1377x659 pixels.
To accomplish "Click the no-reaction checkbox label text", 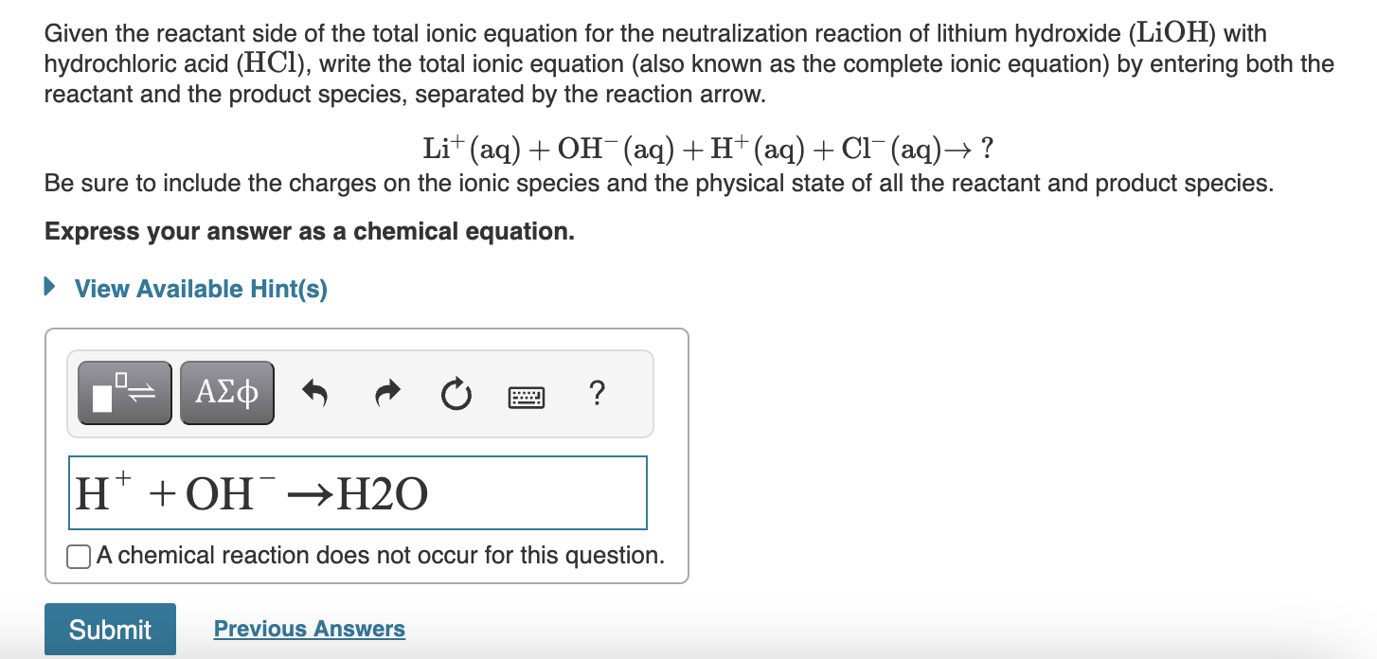I will coord(378,555).
